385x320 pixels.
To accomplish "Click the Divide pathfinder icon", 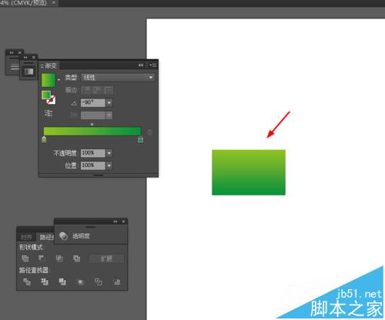I will coord(27,282).
